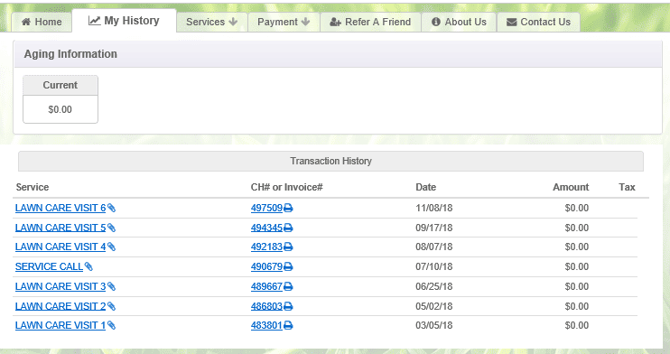Click the attachment paperclip beside LAWN CARE VISIT 1
The image size is (670, 354).
[112, 326]
